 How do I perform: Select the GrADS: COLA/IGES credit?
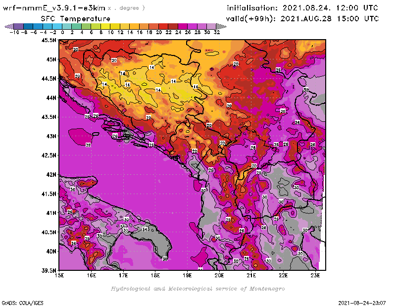22,303
